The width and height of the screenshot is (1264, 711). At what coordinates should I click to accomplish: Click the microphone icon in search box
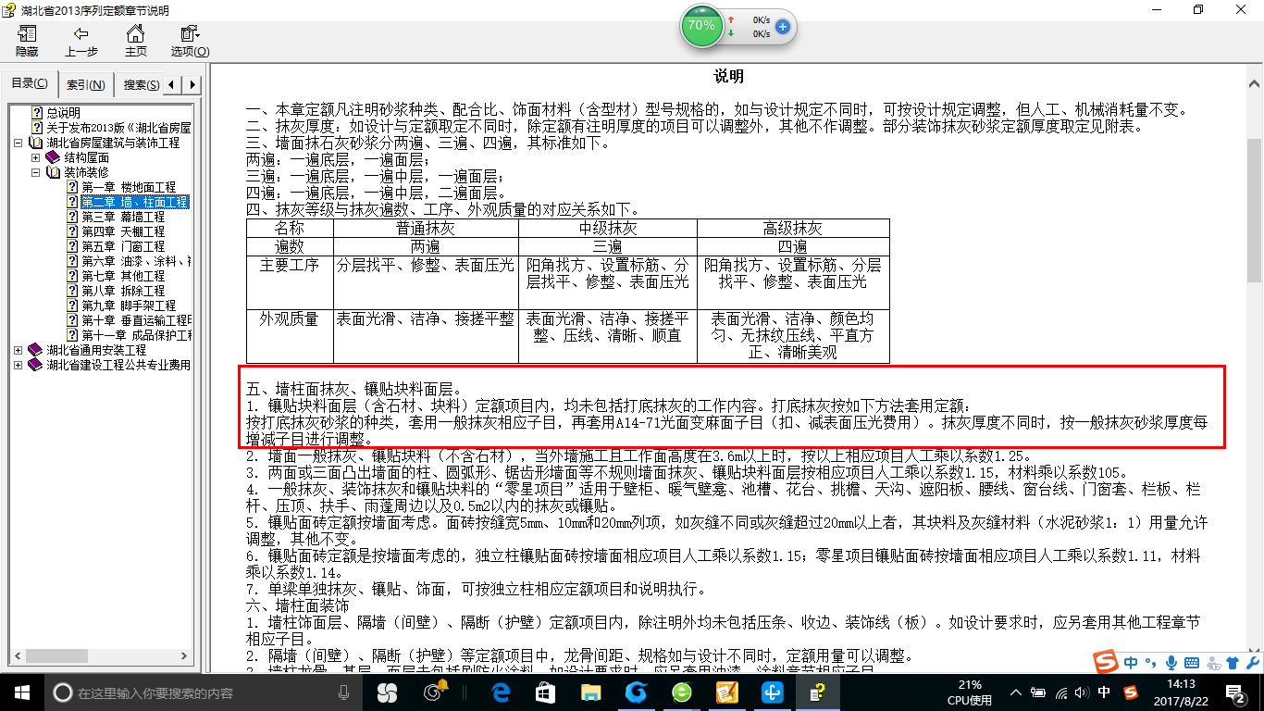tap(344, 692)
